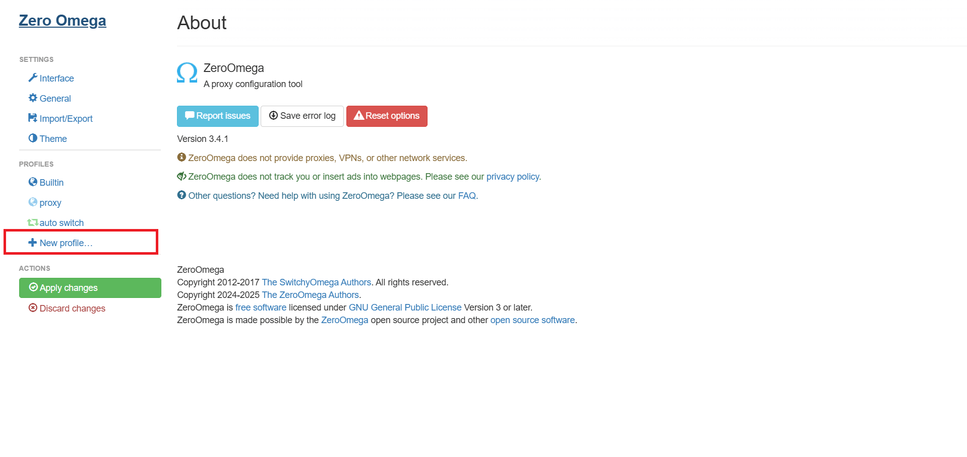This screenshot has height=457, width=967.
Task: Apply changes with the green button
Action: pyautogui.click(x=90, y=288)
